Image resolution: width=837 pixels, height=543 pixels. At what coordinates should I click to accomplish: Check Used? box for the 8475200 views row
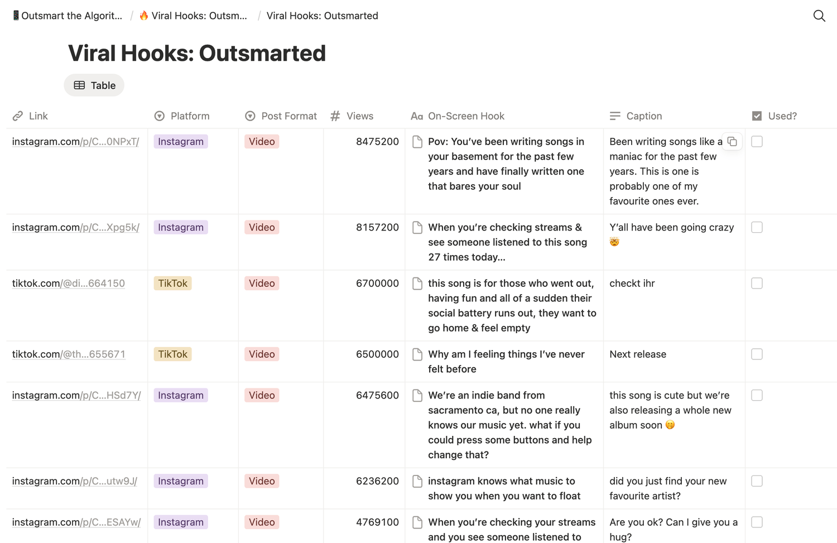(x=757, y=142)
